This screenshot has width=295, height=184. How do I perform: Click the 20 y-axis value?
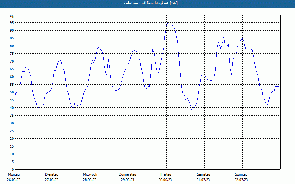click(x=12, y=139)
